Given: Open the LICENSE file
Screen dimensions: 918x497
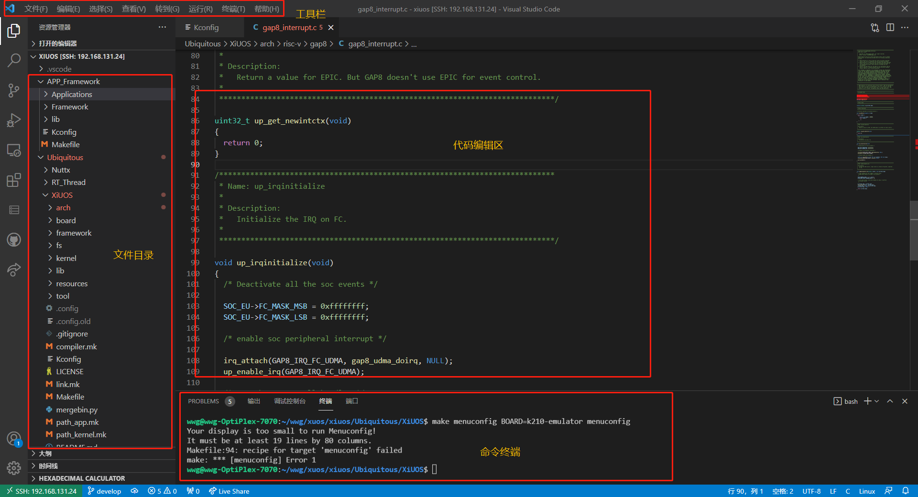Looking at the screenshot, I should [101, 372].
